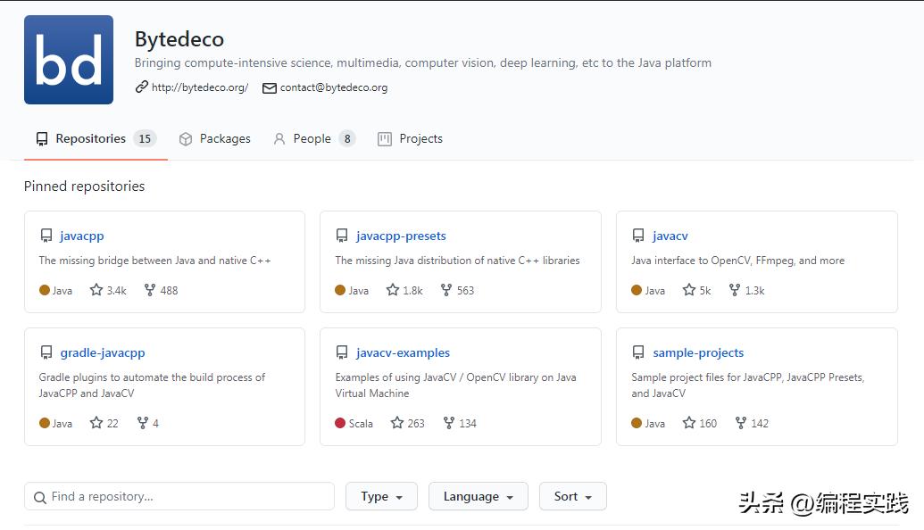Click the fork icon on javacv card
924x530 pixels.
[x=735, y=290]
